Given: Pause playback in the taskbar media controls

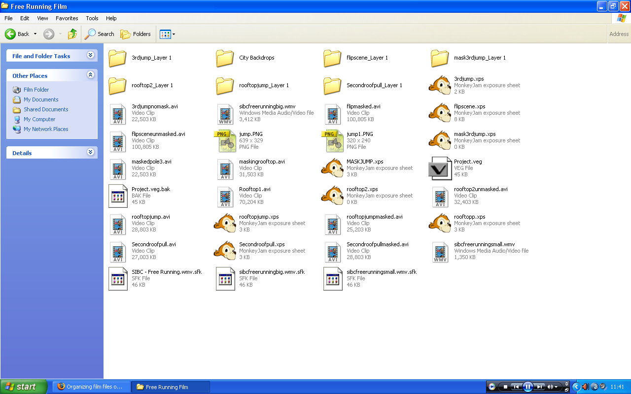Looking at the screenshot, I should click(x=528, y=387).
